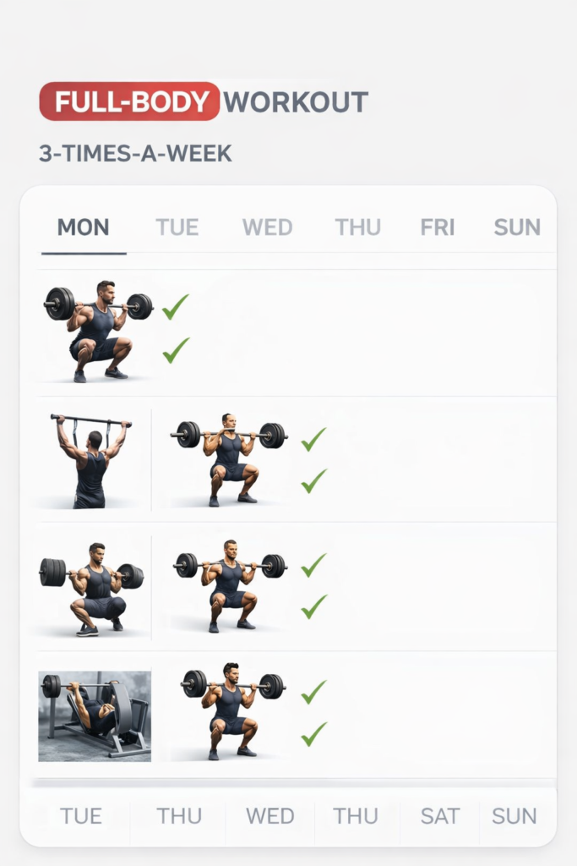The height and width of the screenshot is (866, 577).
Task: Select the squat figure beside pull-up exercise
Action: tap(228, 459)
